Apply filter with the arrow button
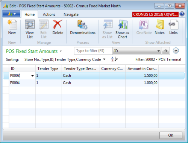The image size is (188, 143). pos(166,51)
